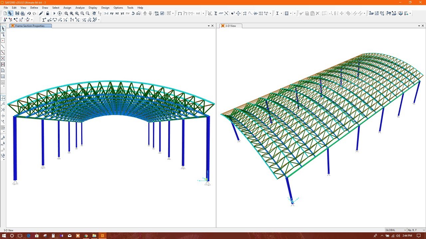The height and width of the screenshot is (239, 426).
Task: Toggle the Lock/Unlock Model padlock
Action: pyautogui.click(x=48, y=13)
